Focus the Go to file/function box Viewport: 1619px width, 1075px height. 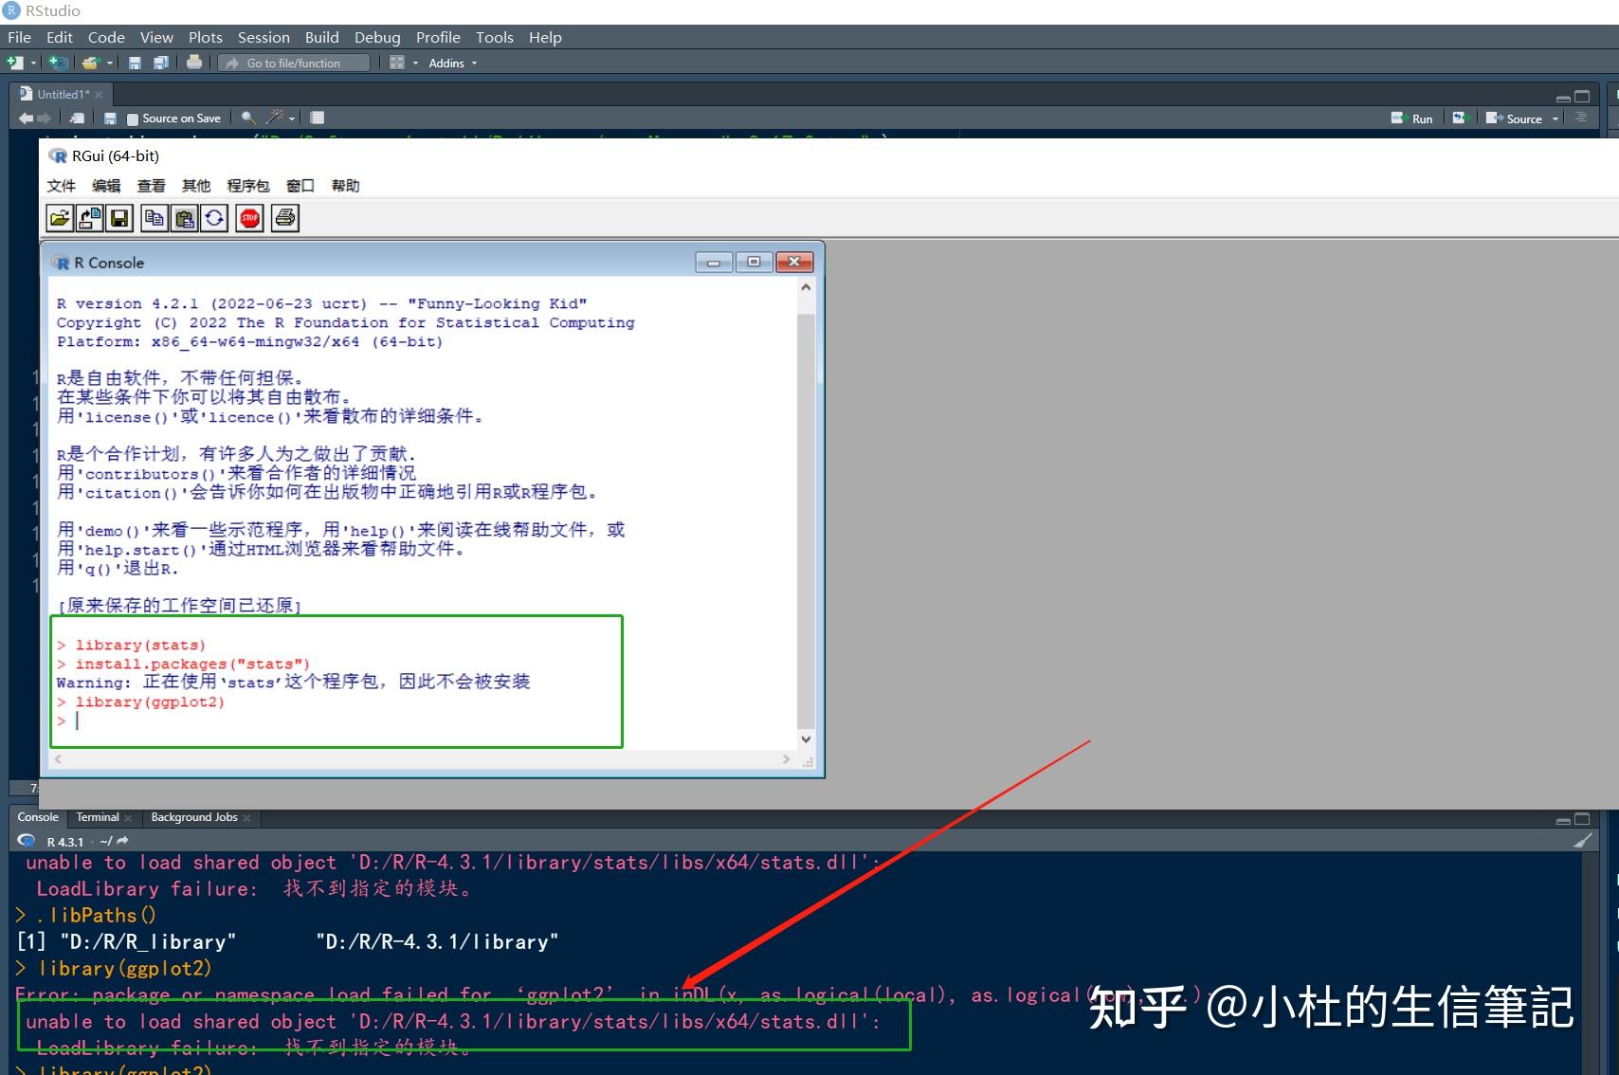294,63
